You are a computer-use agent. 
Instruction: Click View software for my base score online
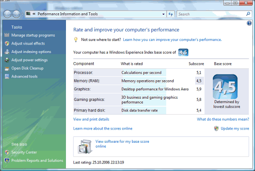point(122,144)
